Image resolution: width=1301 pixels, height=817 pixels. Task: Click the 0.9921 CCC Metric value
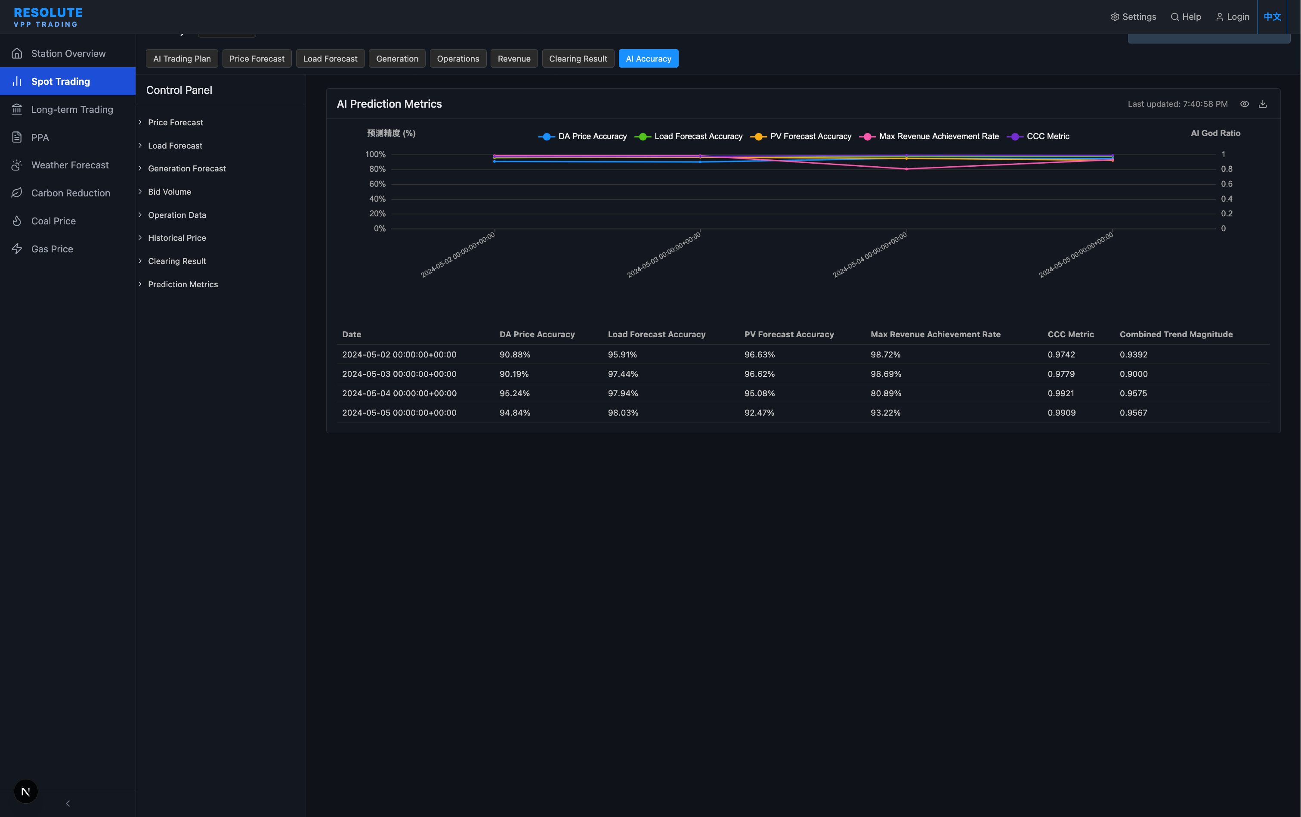pyautogui.click(x=1061, y=393)
